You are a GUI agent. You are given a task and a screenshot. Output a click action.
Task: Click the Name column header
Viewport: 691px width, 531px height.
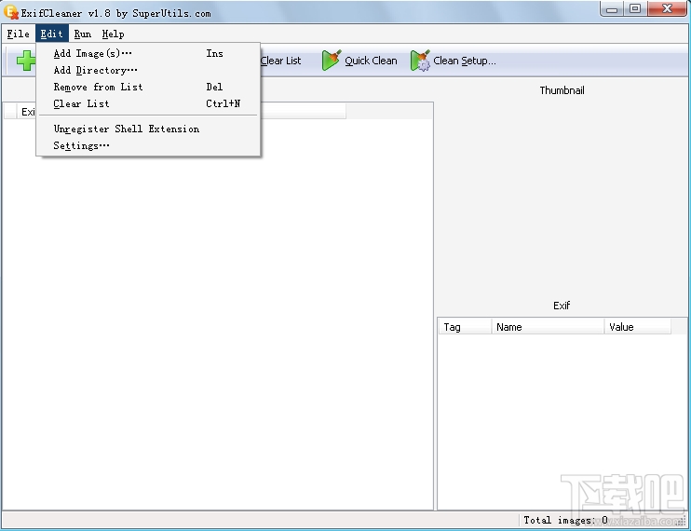click(x=548, y=327)
